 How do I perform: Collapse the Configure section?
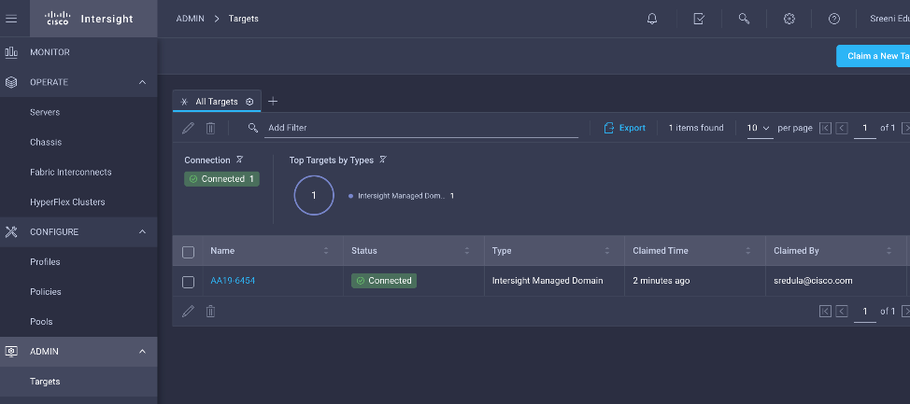coord(142,231)
